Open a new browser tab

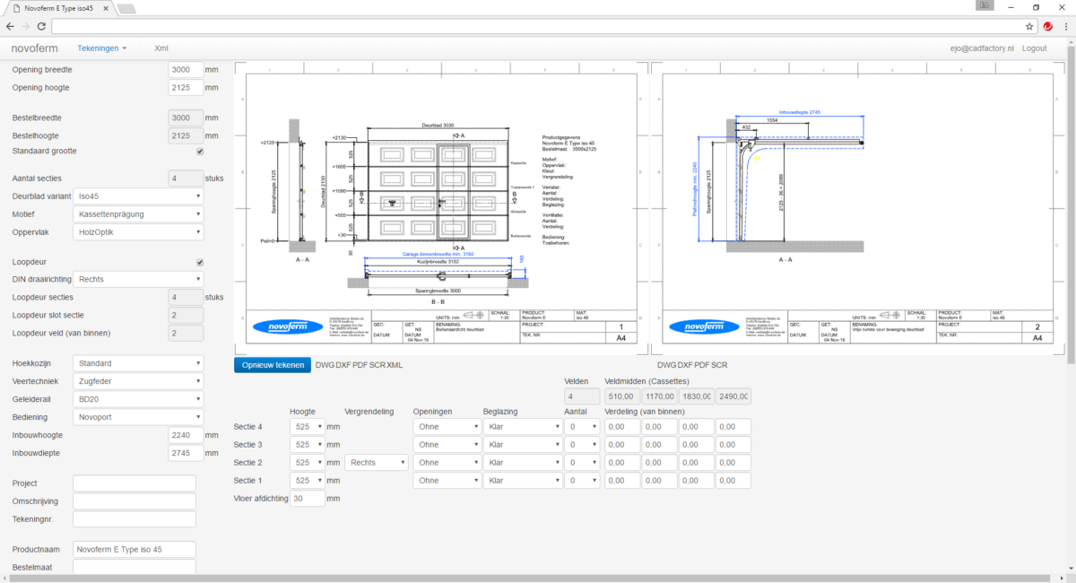tap(126, 8)
